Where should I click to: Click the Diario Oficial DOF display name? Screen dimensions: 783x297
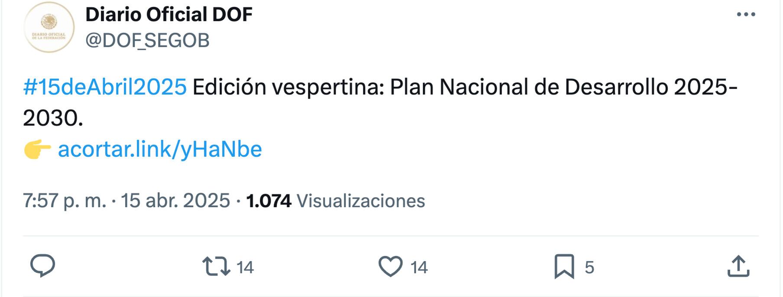pos(169,15)
